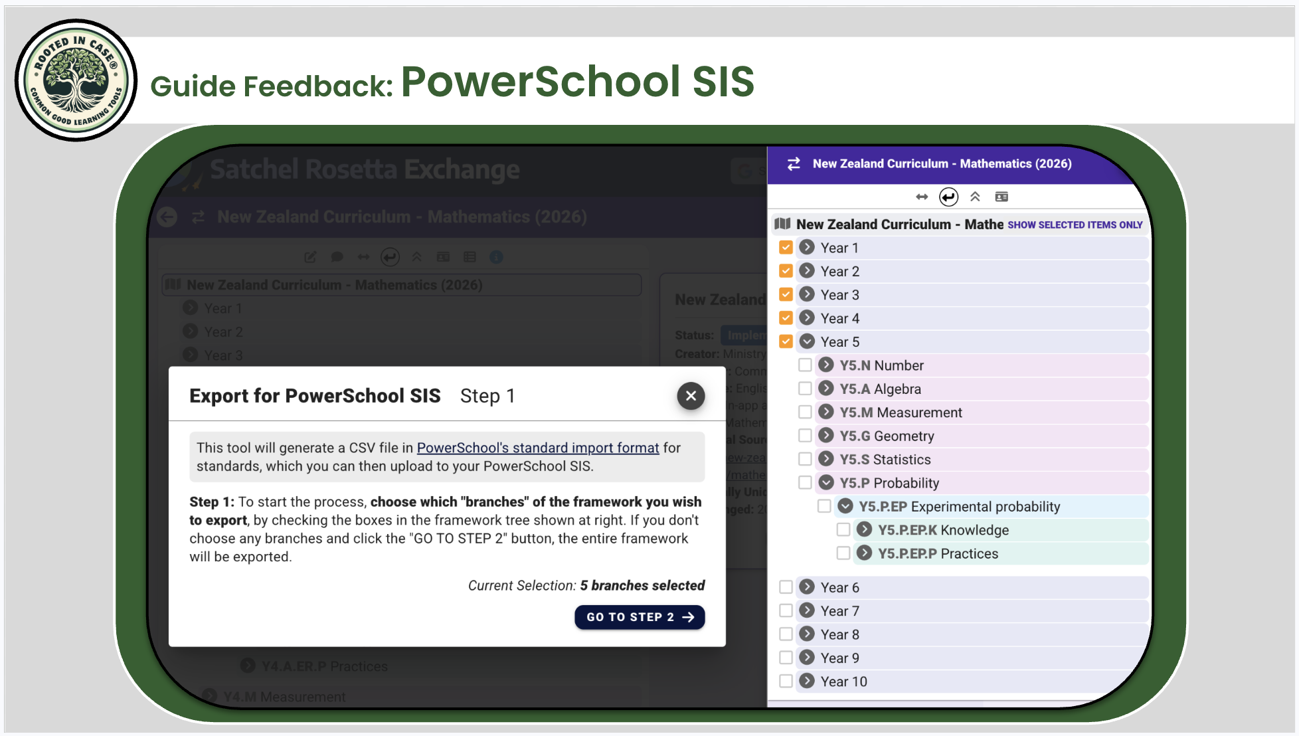Expand Year 4 in the side panel tree
This screenshot has width=1299, height=736.
point(807,318)
